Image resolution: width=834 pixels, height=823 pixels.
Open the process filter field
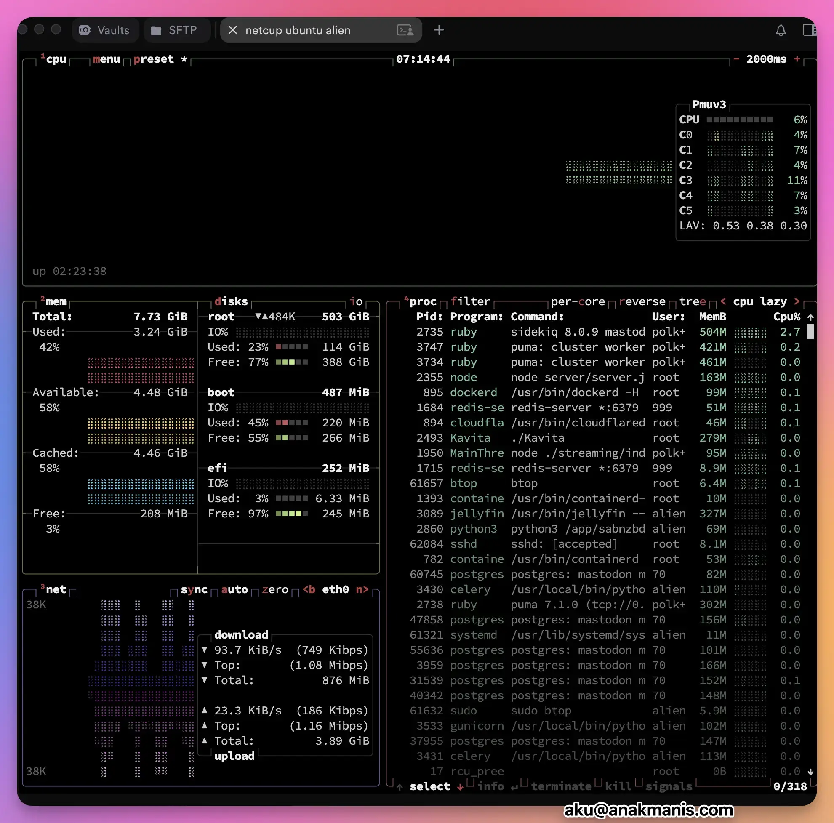(471, 301)
